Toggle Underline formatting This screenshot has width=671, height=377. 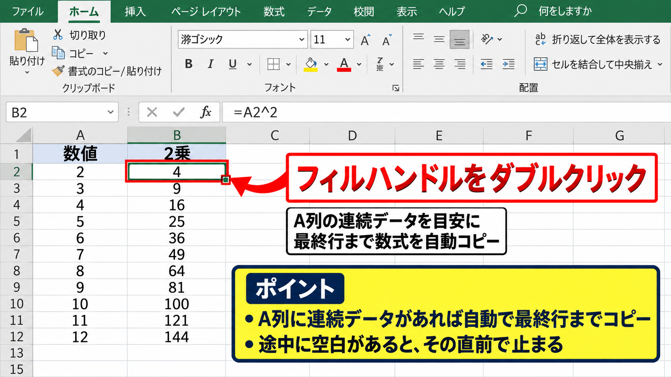tap(232, 64)
